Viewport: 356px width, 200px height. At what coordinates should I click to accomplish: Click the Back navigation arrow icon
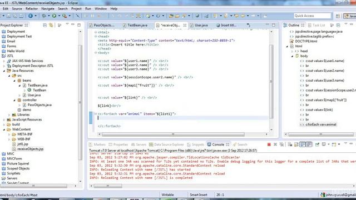coord(243,16)
